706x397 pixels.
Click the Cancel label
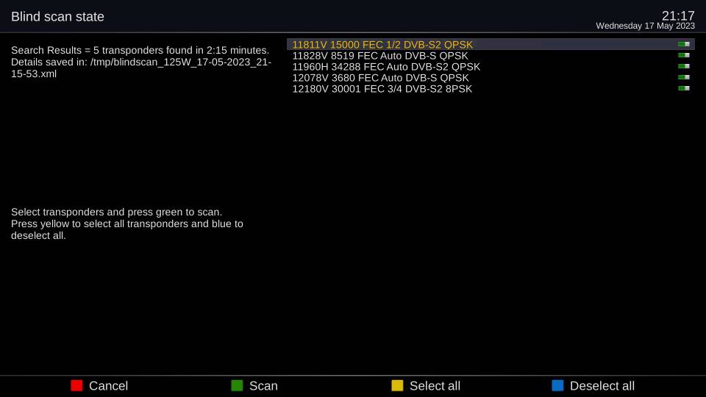(x=108, y=386)
